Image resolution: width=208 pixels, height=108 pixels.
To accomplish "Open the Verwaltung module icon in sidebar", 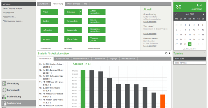I will click(4, 83).
